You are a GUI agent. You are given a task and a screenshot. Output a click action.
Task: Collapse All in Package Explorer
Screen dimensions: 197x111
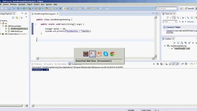tap(13, 18)
